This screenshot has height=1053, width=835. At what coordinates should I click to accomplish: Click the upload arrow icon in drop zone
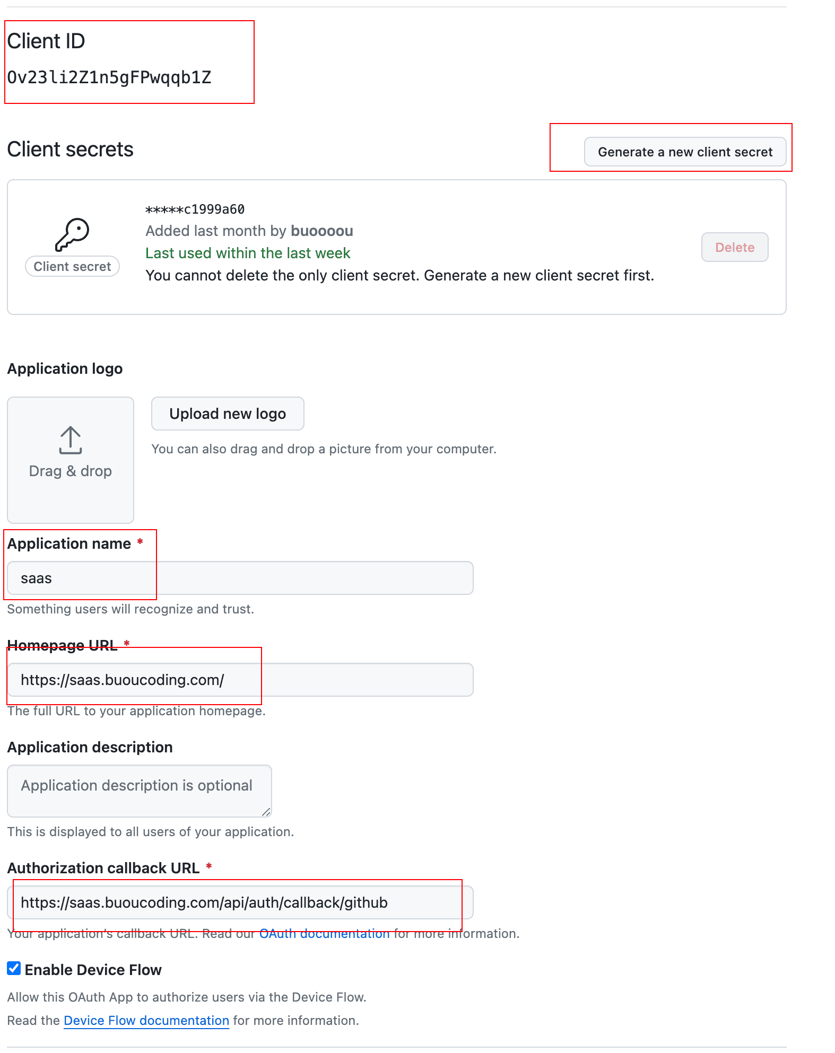pos(71,440)
